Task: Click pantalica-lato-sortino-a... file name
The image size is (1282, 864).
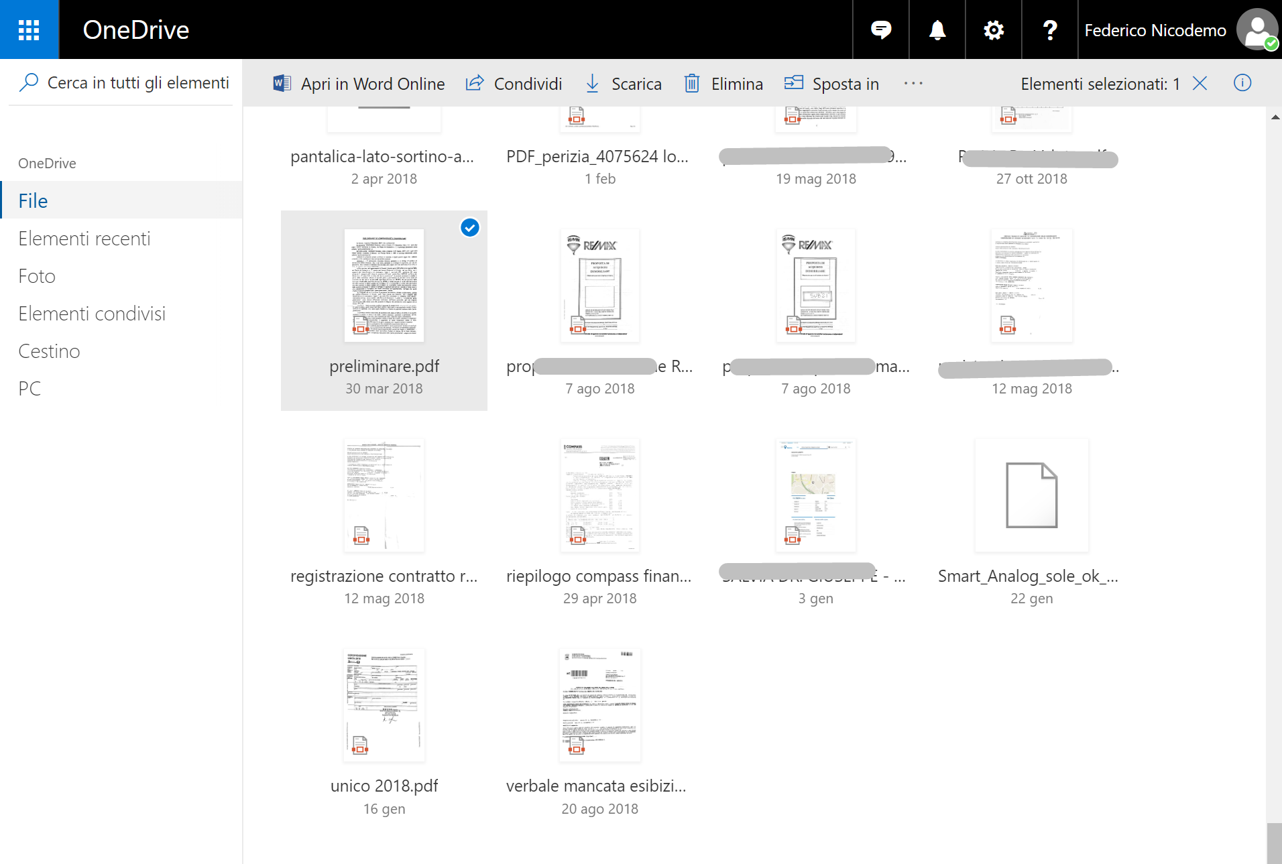Action: (382, 156)
